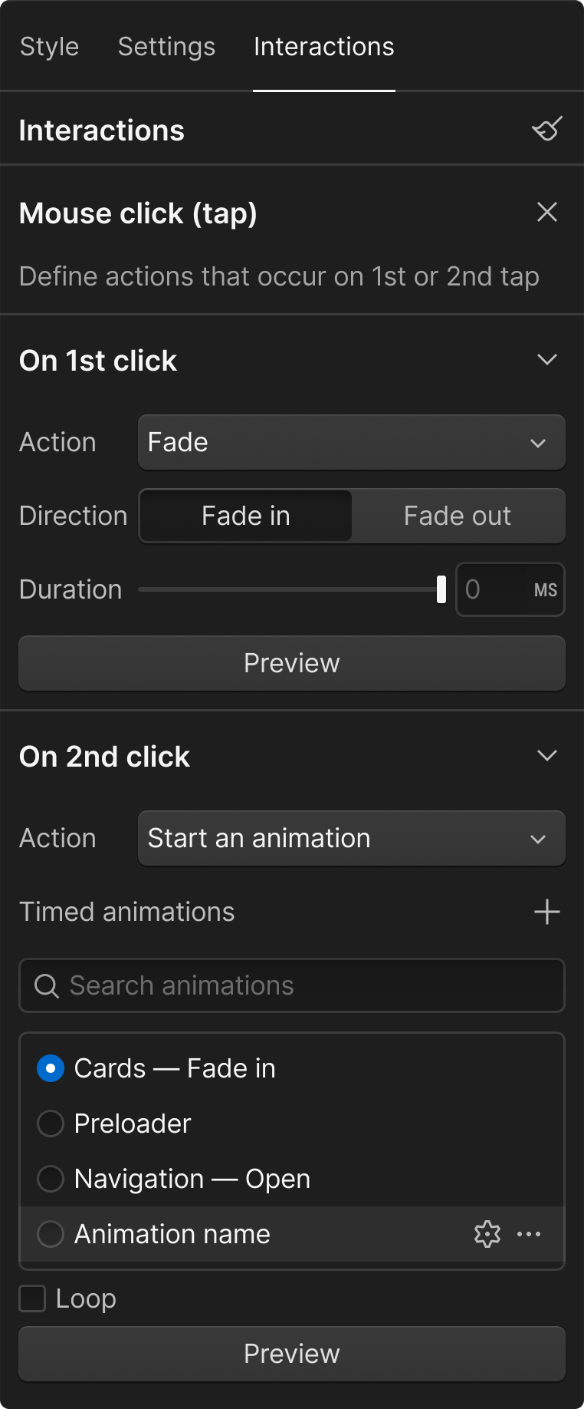Add a timed animation with plus icon
Image resolution: width=584 pixels, height=1409 pixels.
pos(547,912)
